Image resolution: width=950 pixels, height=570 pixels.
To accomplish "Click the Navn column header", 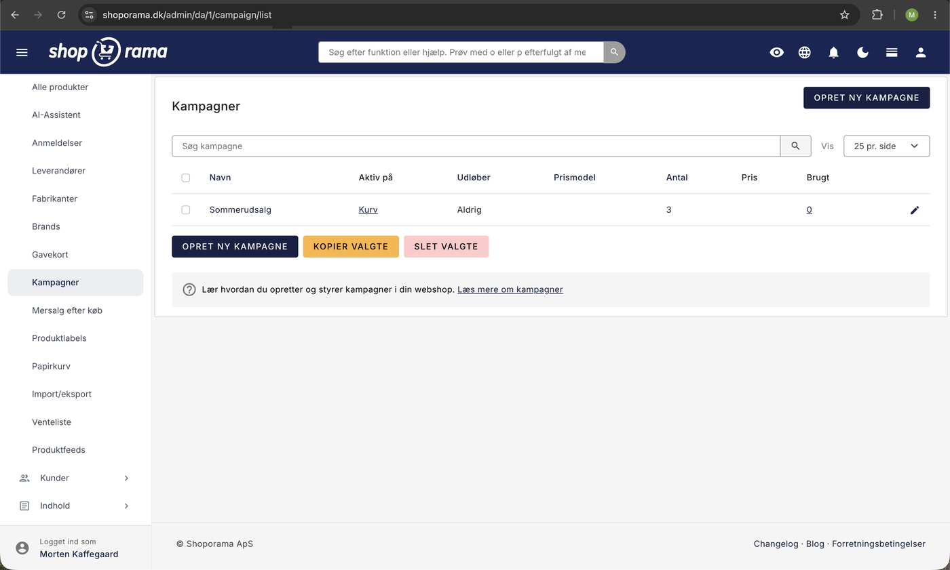I will click(220, 178).
